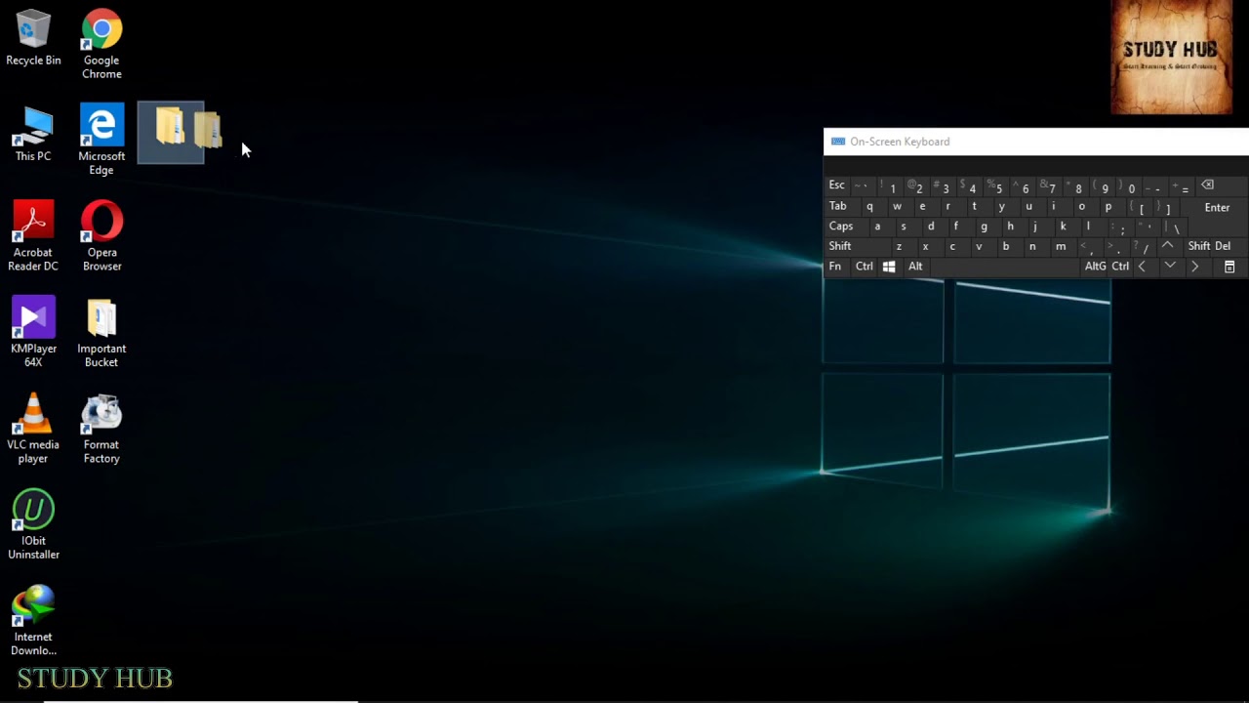Select the Internet Download Manager shortcut
Viewport: 1249px width, 703px height.
point(33,621)
